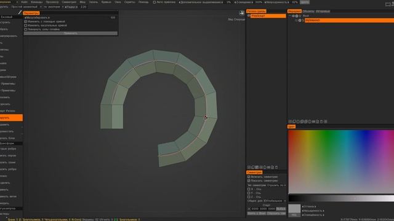Pick a color in the rainbow color field
Screen dimensions: 394x221
pos(341,161)
